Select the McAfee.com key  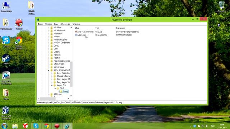pyautogui.click(x=59, y=30)
